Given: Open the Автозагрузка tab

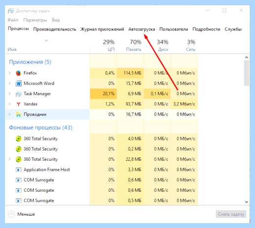Looking at the screenshot, I should point(142,29).
